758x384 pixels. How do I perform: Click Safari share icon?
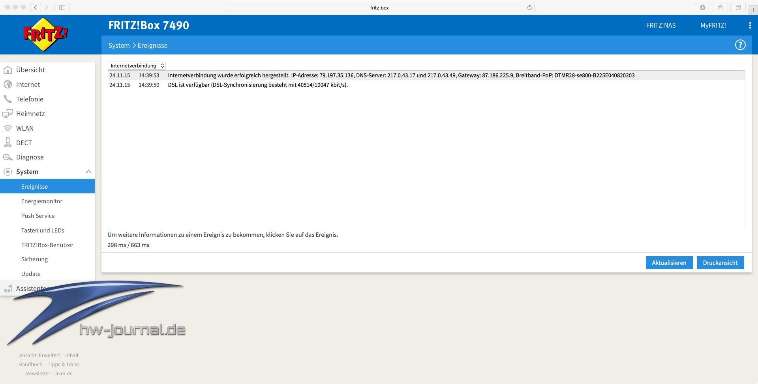720,7
